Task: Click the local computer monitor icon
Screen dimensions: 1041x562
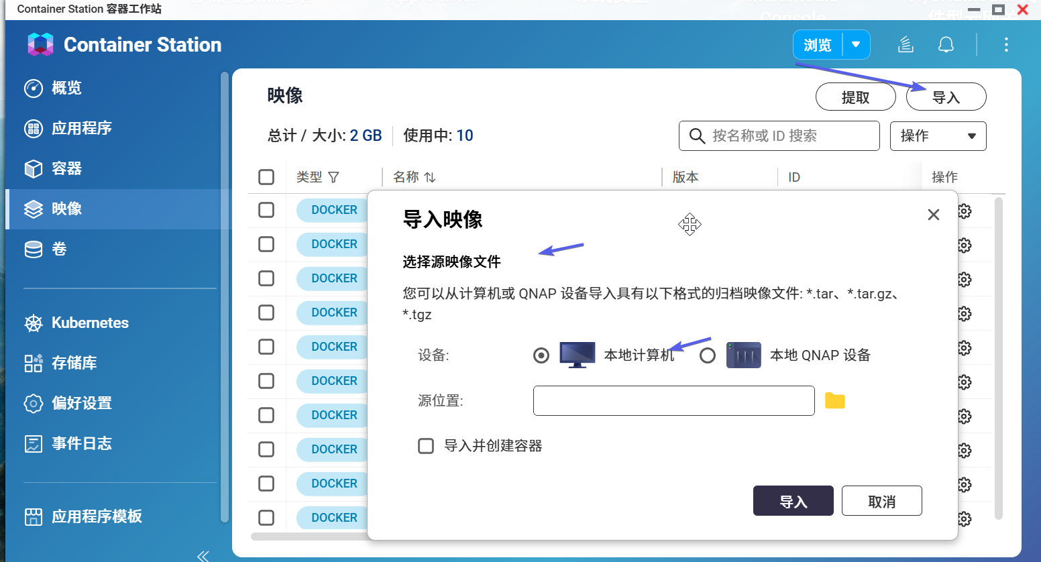Action: [577, 355]
